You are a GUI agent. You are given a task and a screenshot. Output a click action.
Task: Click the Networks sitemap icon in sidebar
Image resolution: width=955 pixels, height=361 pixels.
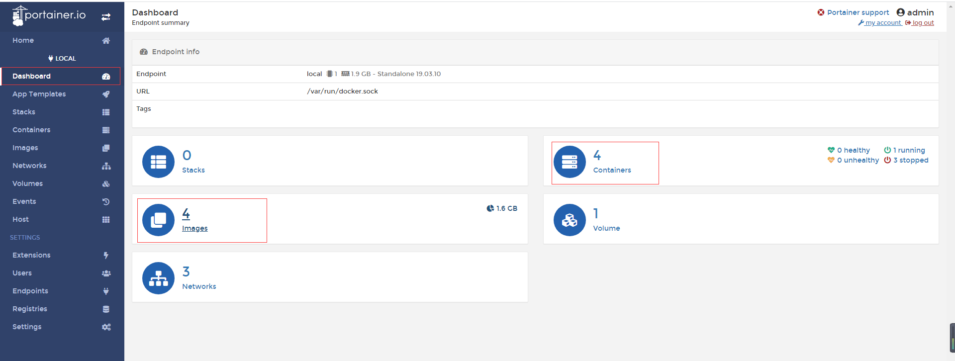(x=106, y=166)
